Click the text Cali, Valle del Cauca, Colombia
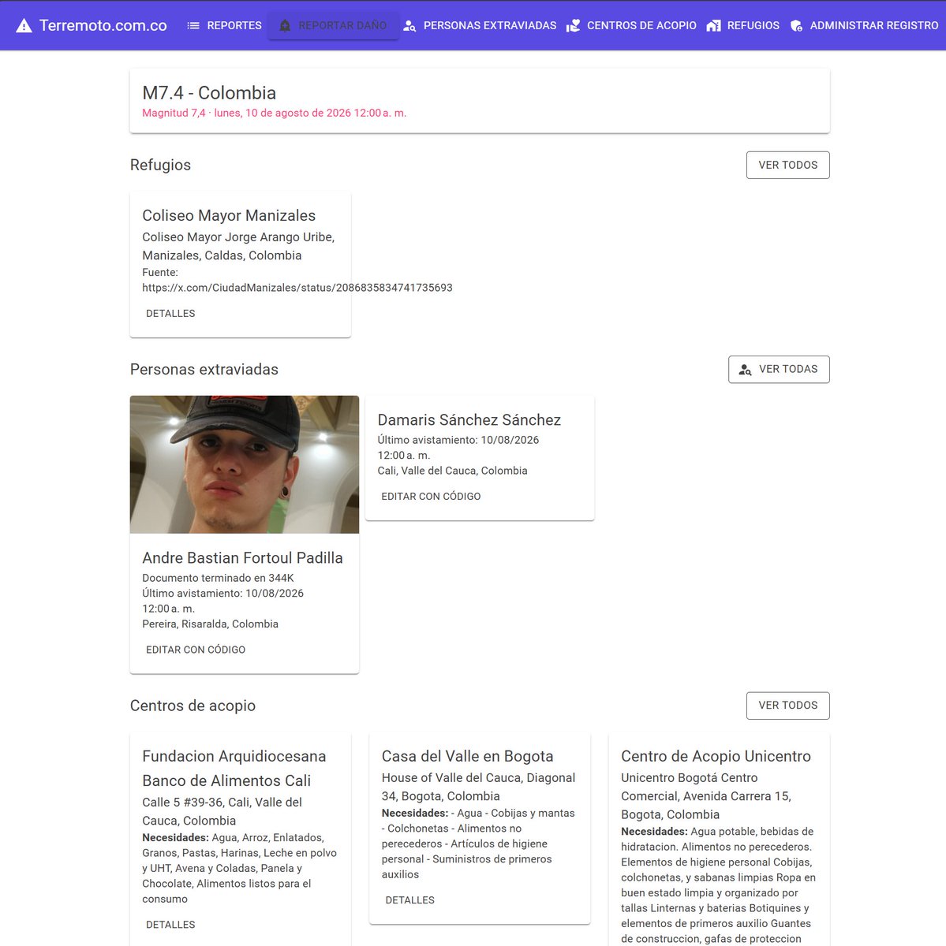The height and width of the screenshot is (946, 946). coord(452,471)
